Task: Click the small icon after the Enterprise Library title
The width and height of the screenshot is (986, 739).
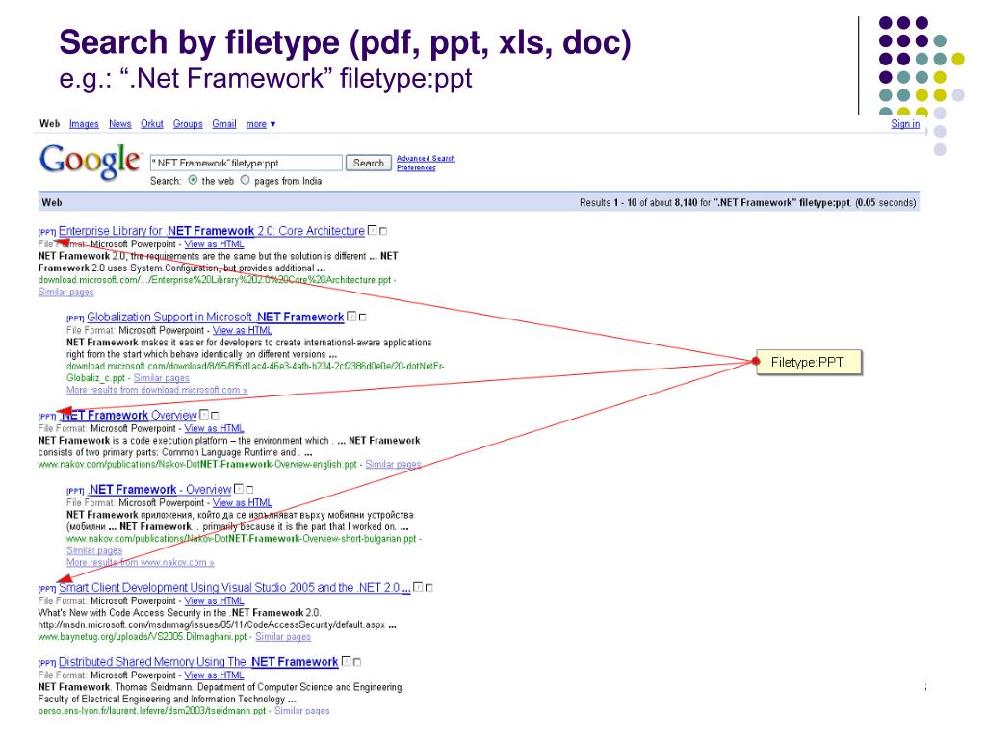Action: [373, 231]
